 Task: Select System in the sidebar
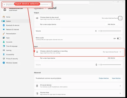(x=8, y=21)
